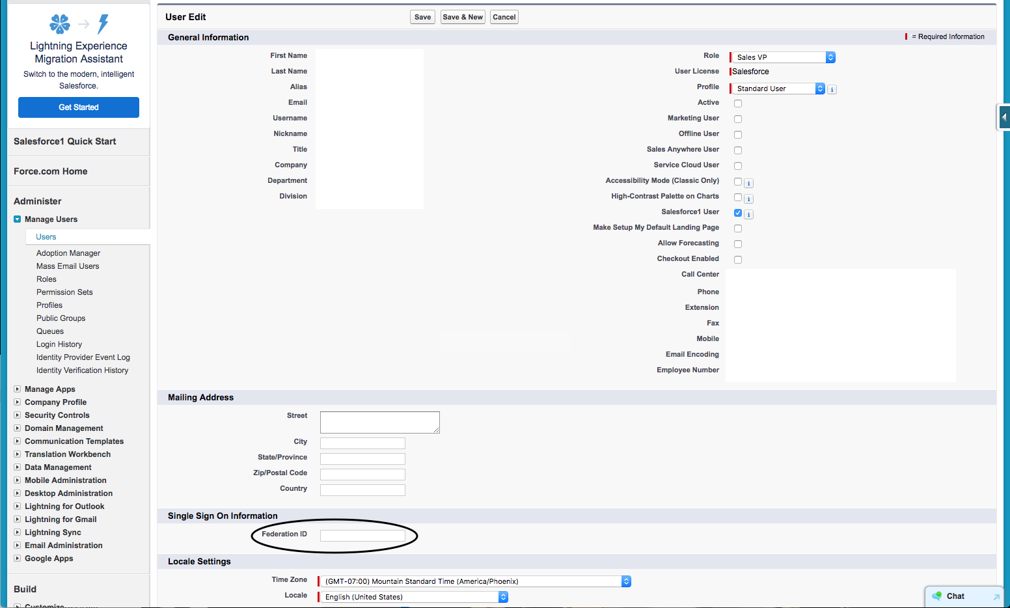Toggle the Active checkbox
The image size is (1010, 608).
pyautogui.click(x=738, y=104)
